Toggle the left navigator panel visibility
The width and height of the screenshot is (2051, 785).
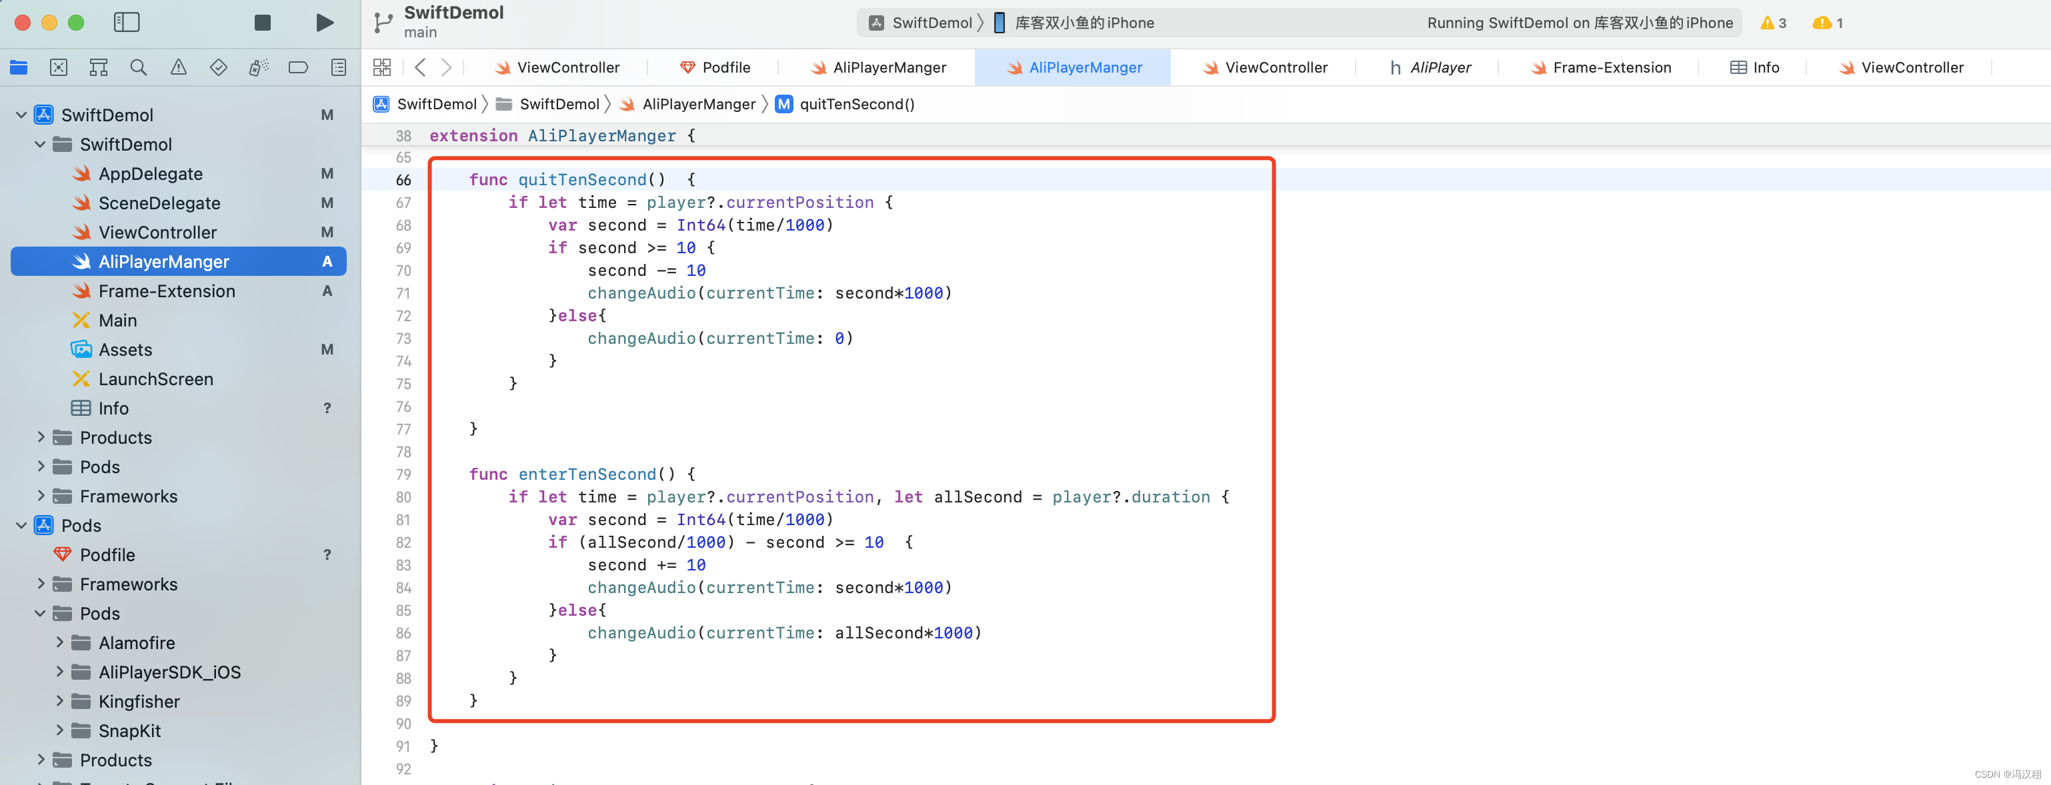pyautogui.click(x=127, y=22)
